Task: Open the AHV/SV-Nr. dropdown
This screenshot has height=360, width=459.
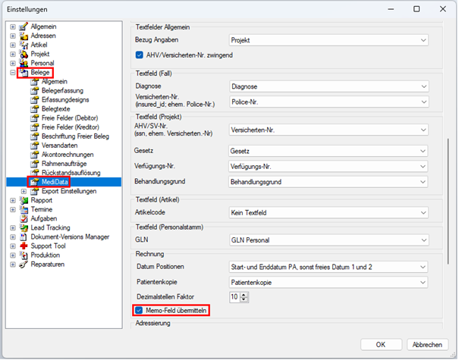Action: (x=329, y=130)
